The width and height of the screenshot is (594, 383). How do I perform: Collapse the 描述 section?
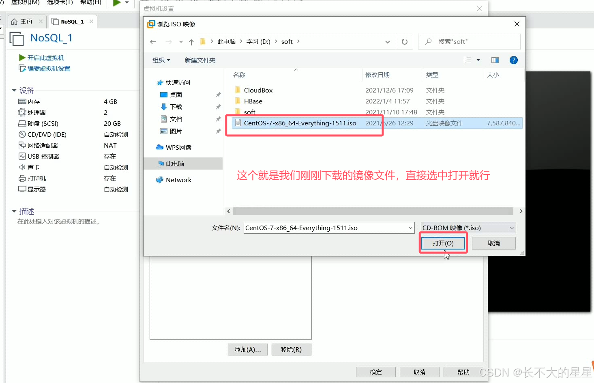click(14, 211)
